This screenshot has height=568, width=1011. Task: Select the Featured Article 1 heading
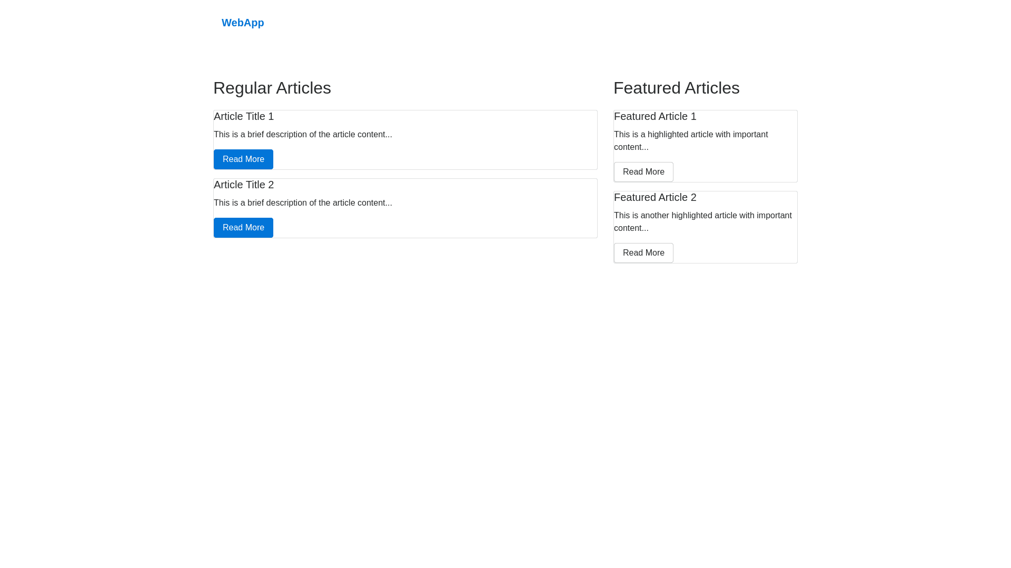click(655, 116)
